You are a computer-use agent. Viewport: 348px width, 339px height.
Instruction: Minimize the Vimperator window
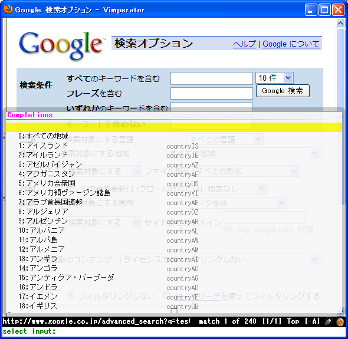coord(311,10)
